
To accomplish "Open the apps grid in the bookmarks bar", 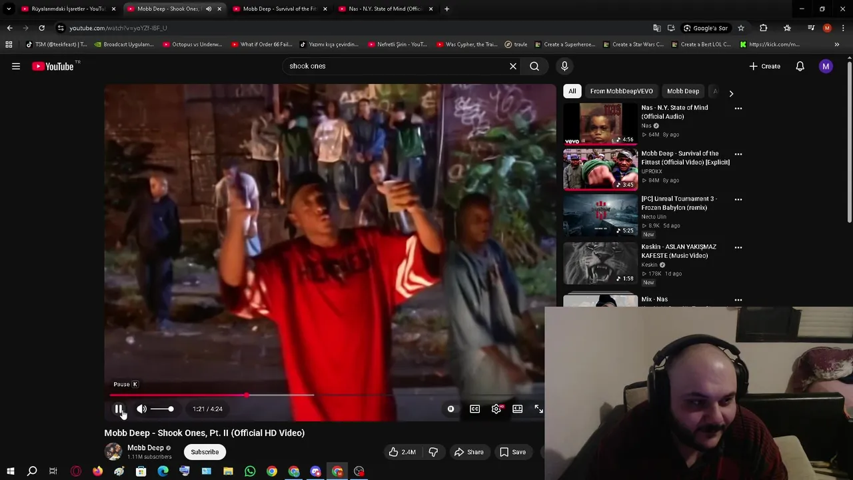I will click(x=9, y=45).
